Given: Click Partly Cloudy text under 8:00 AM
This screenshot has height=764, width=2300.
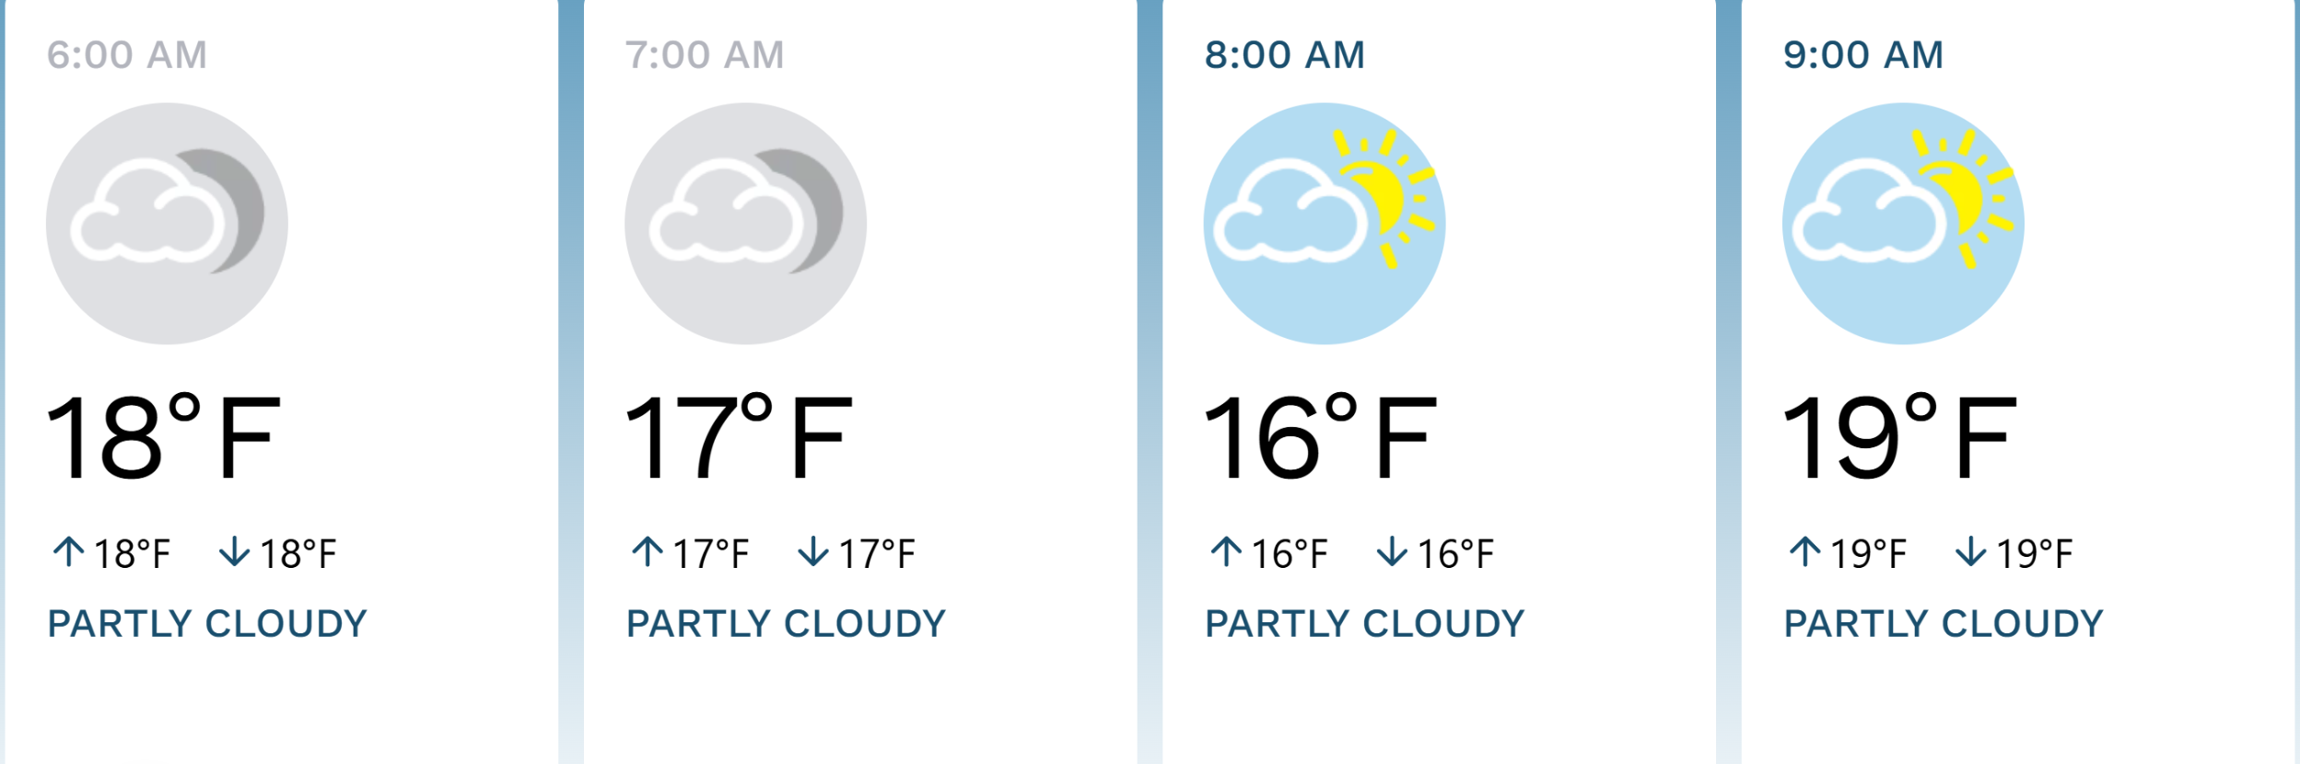Looking at the screenshot, I should (x=1365, y=624).
